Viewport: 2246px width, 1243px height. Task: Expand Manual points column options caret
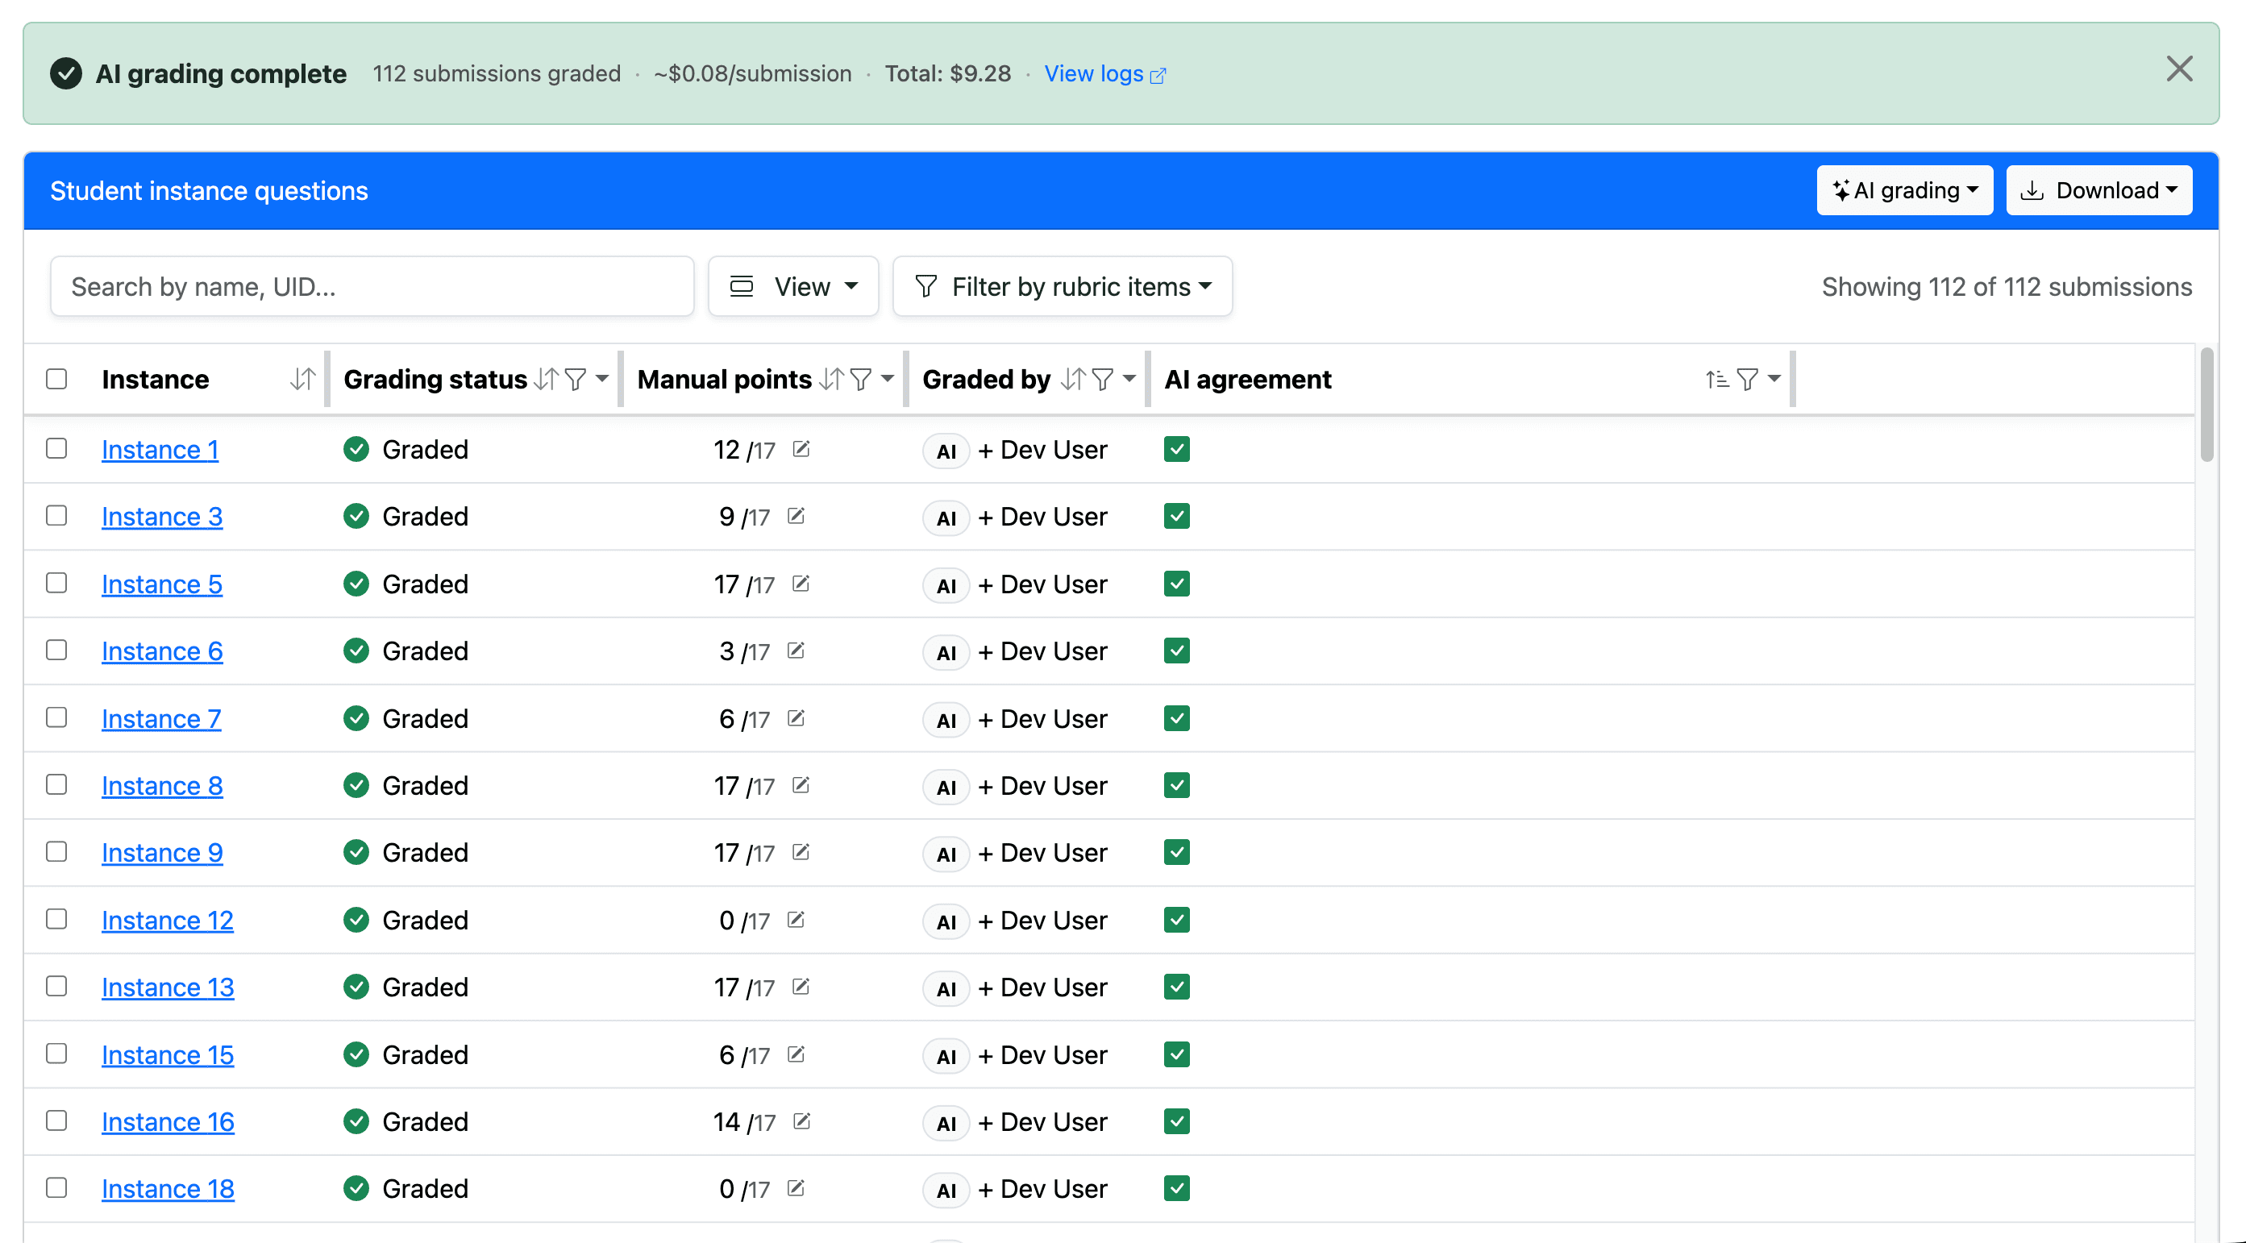[887, 379]
